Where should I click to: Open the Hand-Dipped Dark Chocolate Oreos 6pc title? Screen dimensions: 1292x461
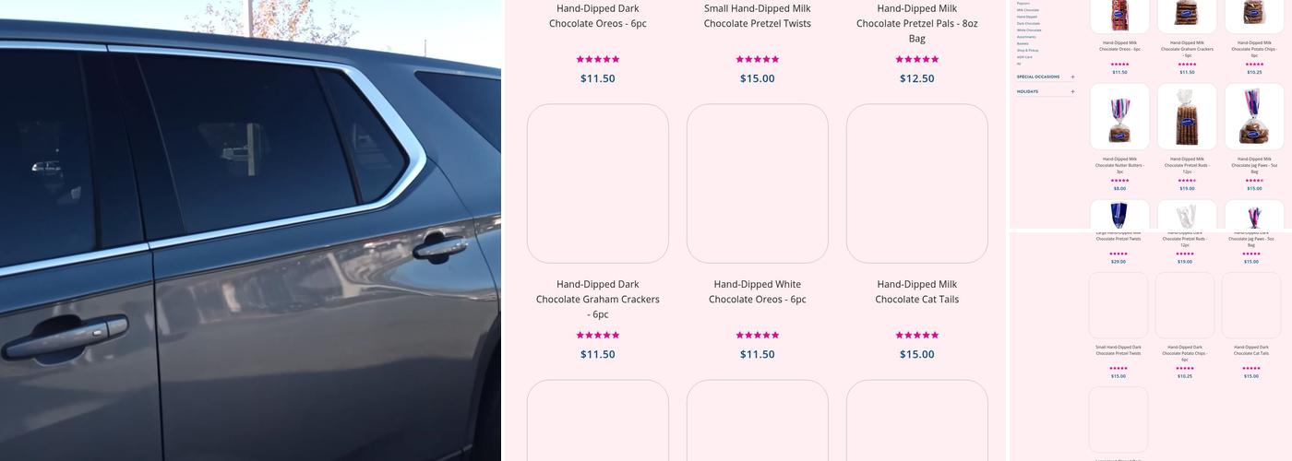pos(597,16)
